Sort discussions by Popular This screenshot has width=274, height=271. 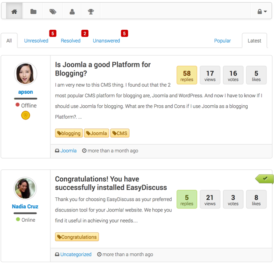[x=222, y=40]
